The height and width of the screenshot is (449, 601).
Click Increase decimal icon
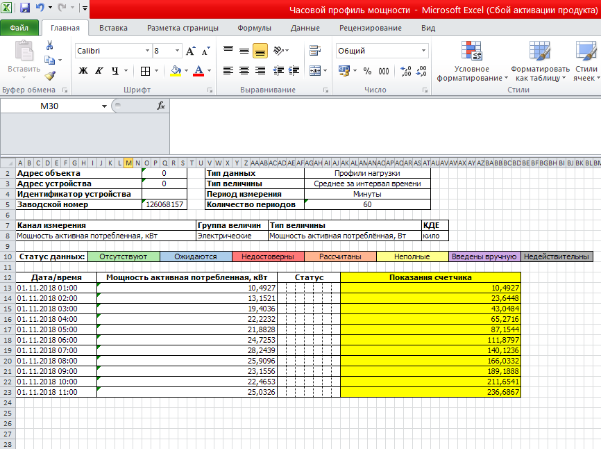[405, 71]
